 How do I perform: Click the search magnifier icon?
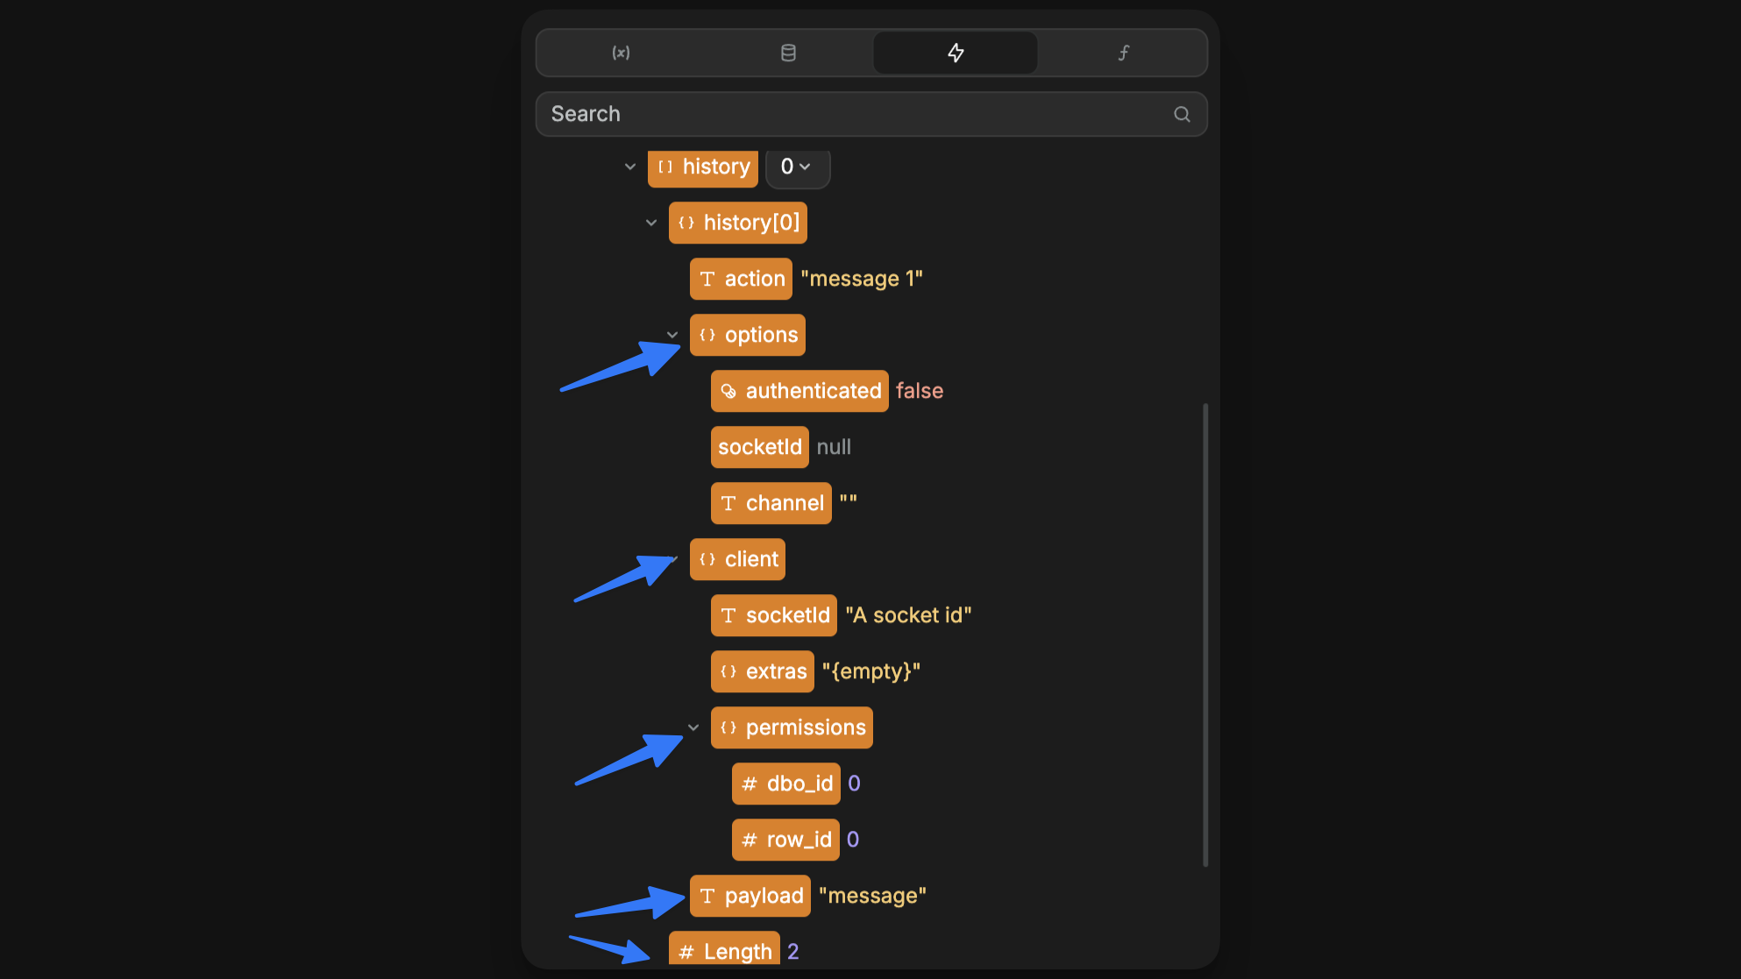pos(1182,114)
